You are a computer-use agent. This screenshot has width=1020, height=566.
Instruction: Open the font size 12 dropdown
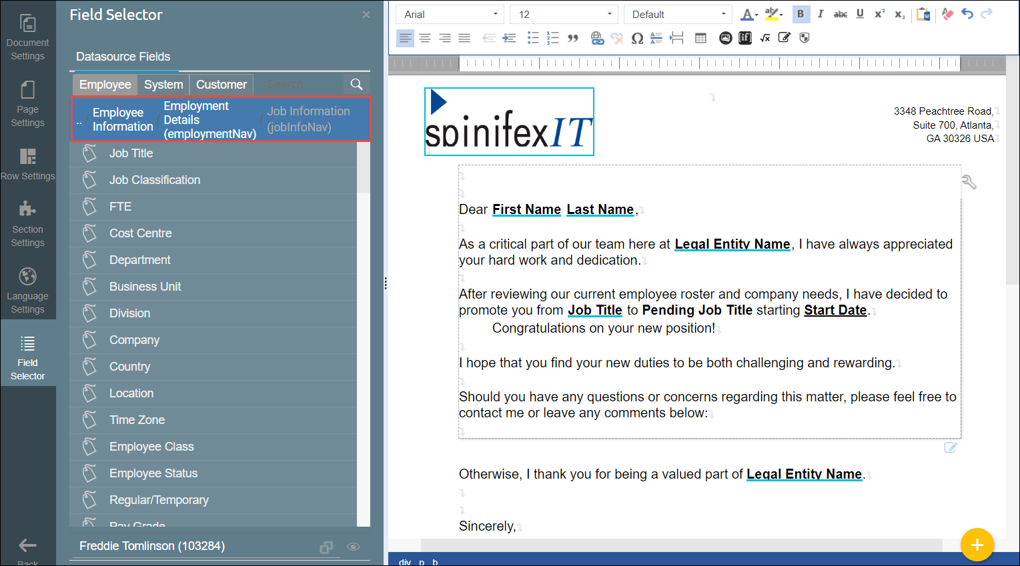pos(564,14)
